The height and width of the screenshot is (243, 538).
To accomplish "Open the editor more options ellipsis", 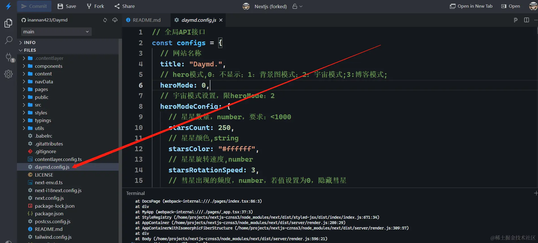I will [x=536, y=20].
